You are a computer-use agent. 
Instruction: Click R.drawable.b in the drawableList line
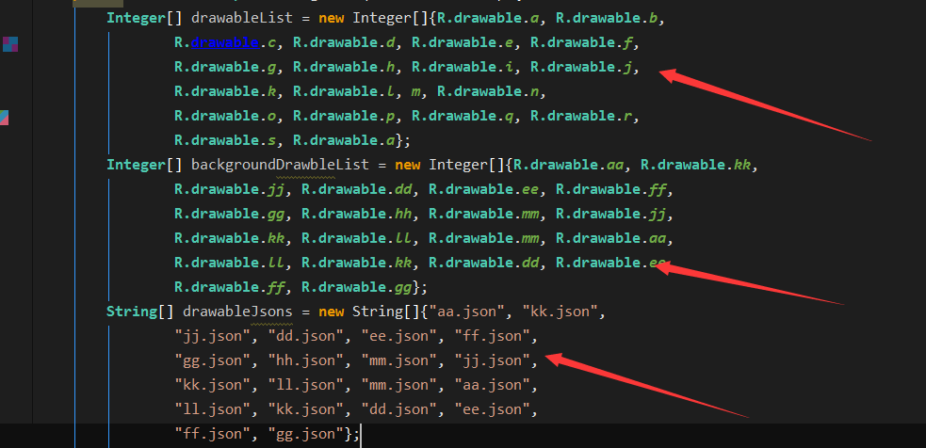(x=607, y=18)
